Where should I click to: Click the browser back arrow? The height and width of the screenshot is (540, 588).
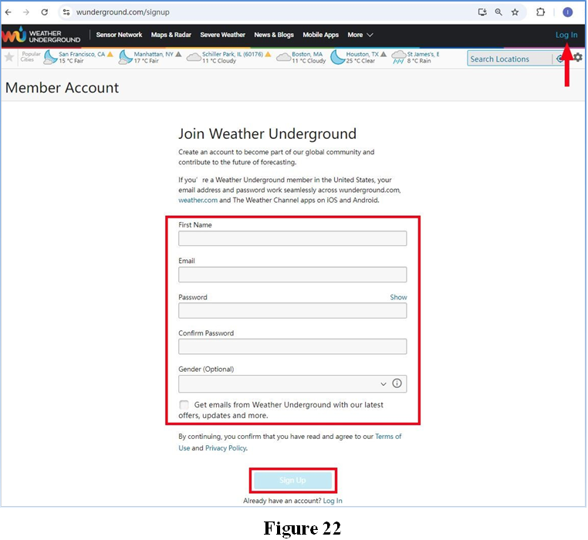point(8,12)
